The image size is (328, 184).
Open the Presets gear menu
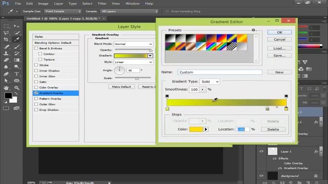pos(254,30)
